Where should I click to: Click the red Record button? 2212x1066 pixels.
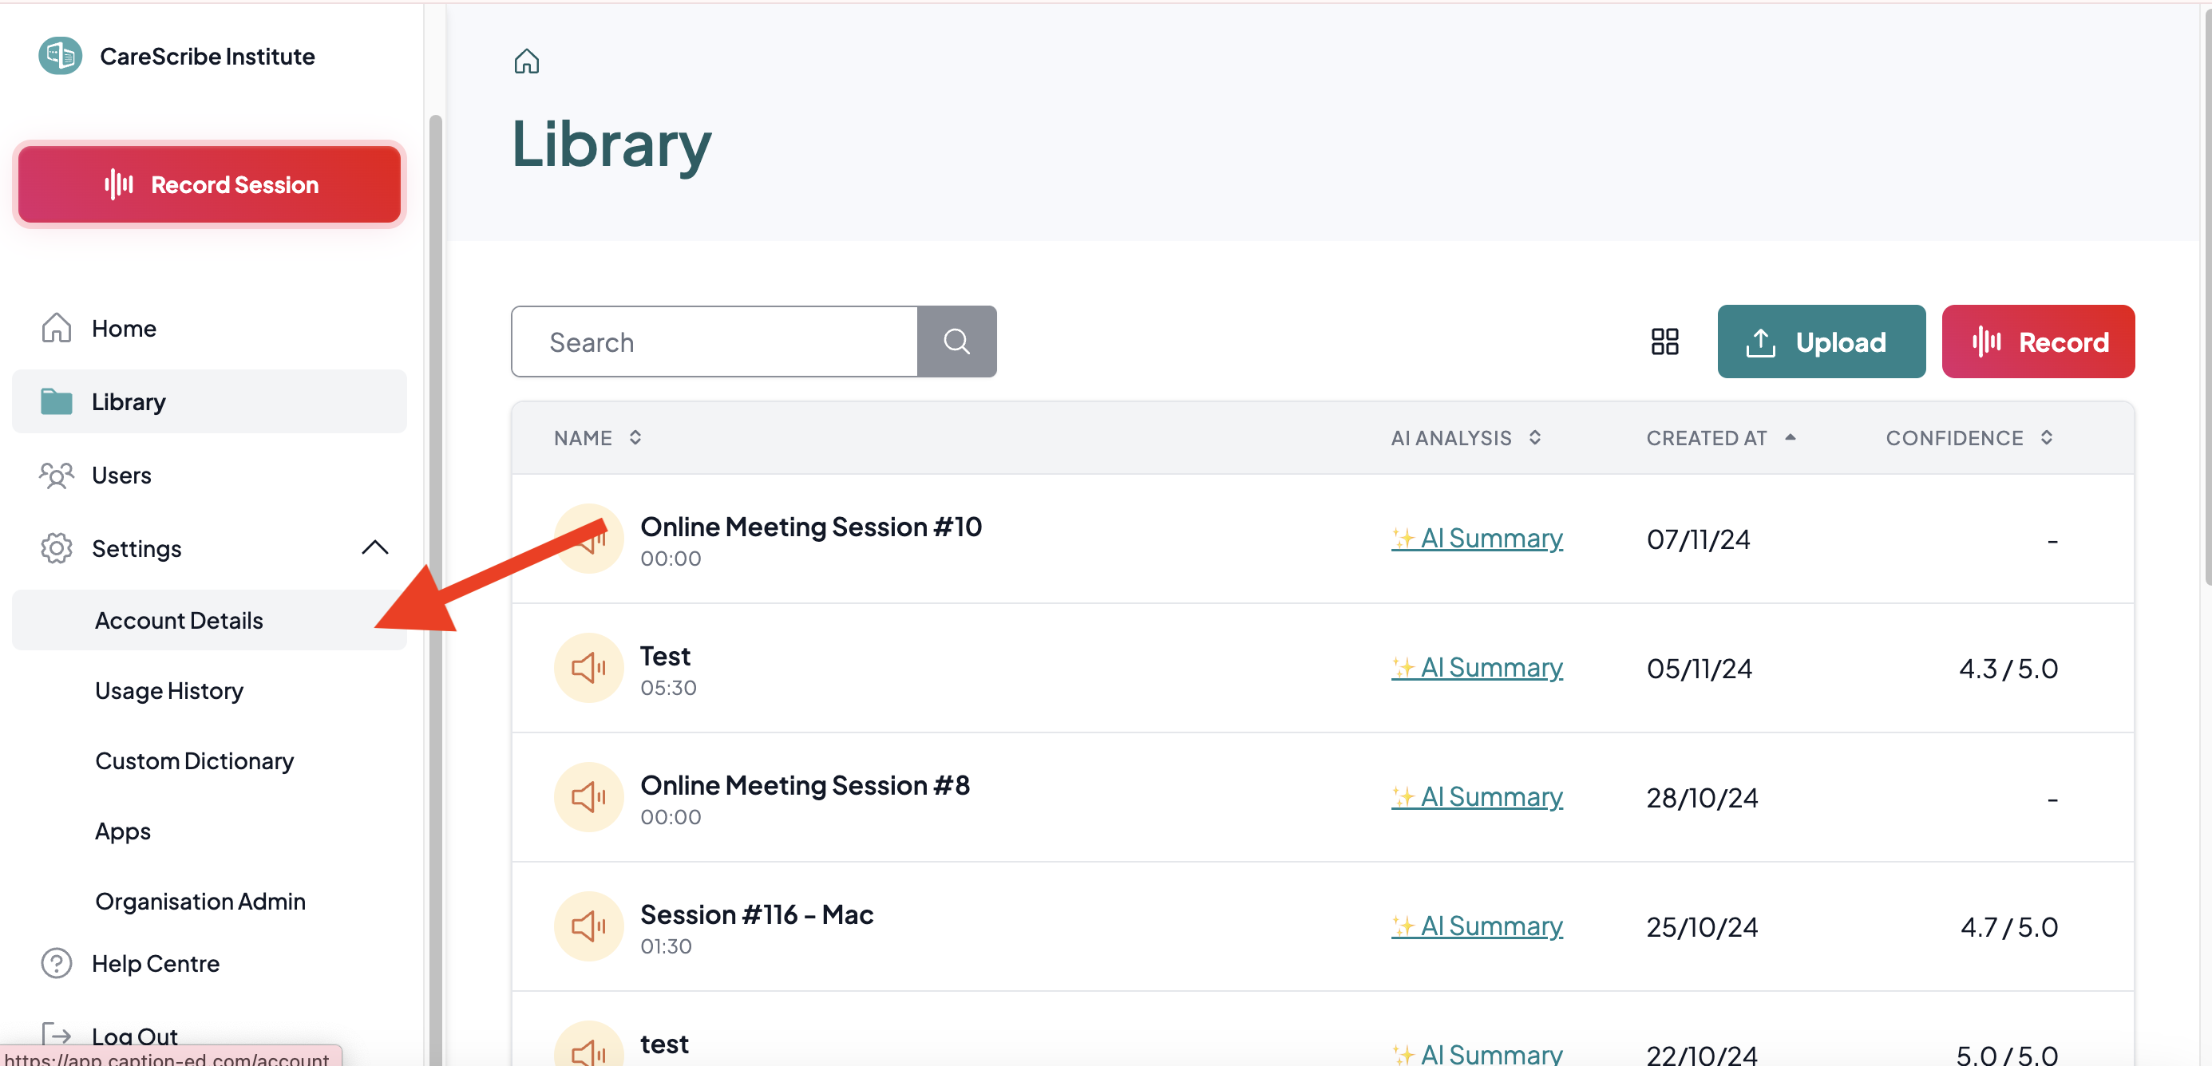tap(2038, 342)
